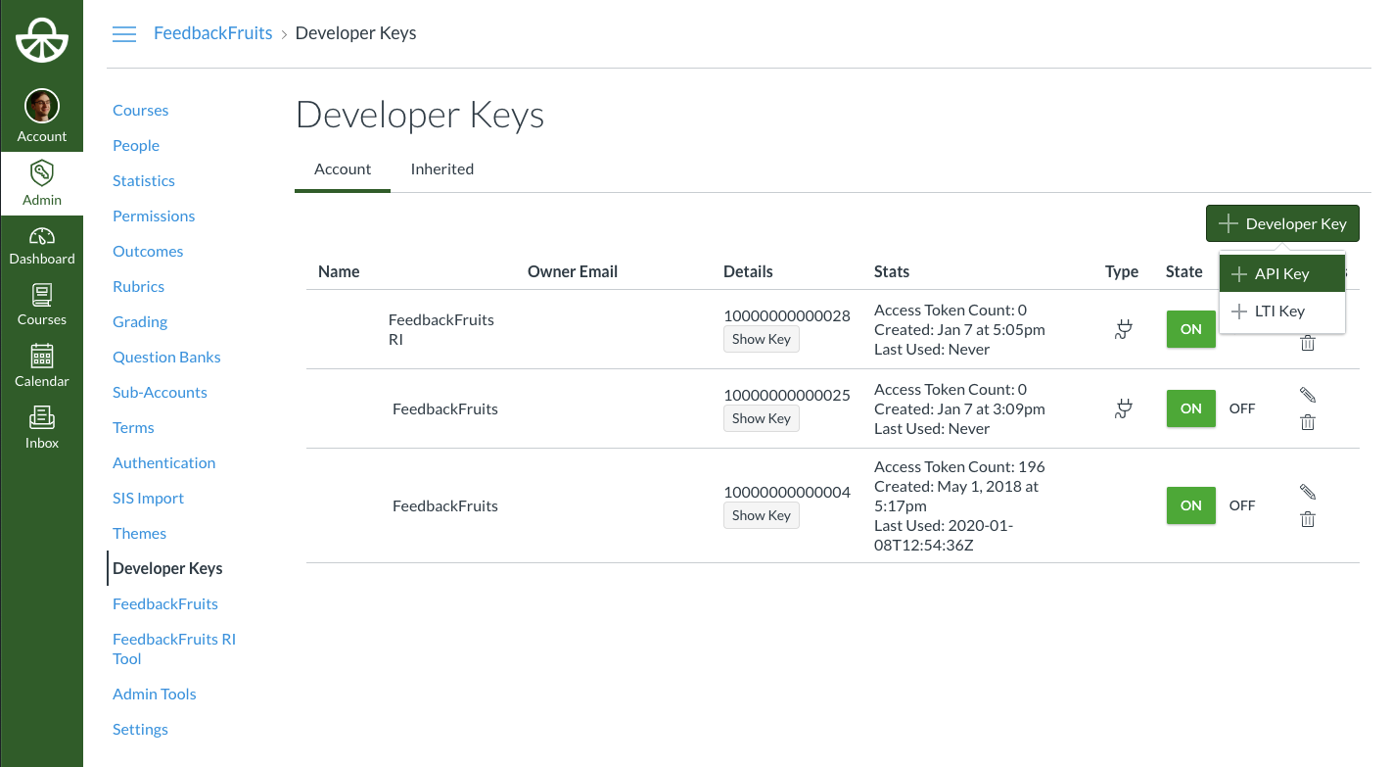Open the FeedbackFruits RI Tool link
1391x767 pixels.
[x=174, y=648]
